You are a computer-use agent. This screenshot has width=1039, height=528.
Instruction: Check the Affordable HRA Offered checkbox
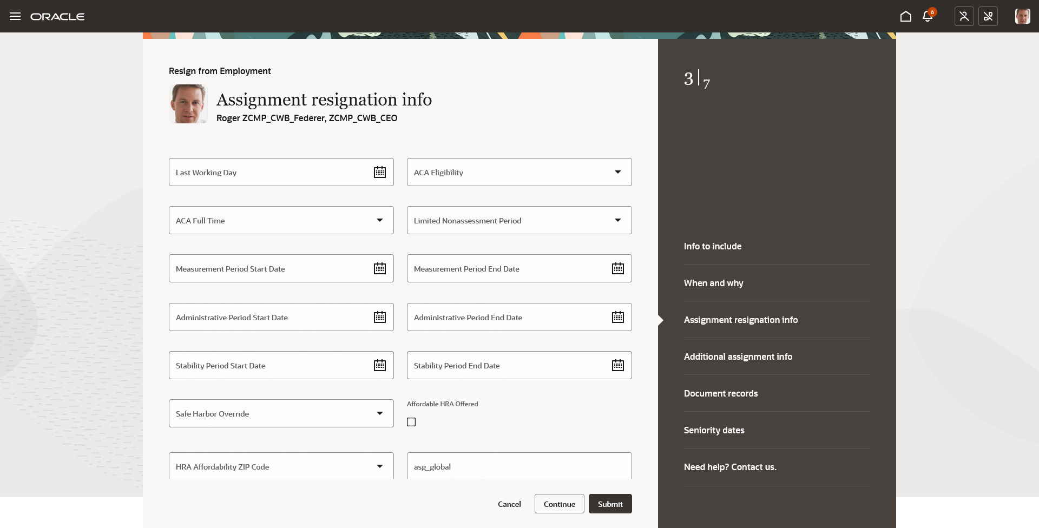[411, 422]
